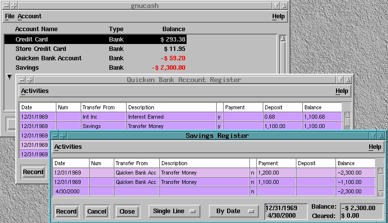388x223 pixels.
Task: Click the Savings Register window menu icon
Action: pyautogui.click(x=55, y=135)
